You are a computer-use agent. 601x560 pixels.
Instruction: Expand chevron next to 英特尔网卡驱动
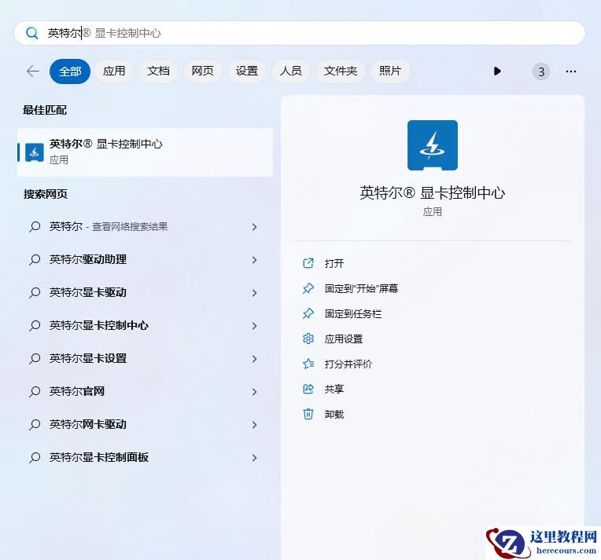click(255, 424)
